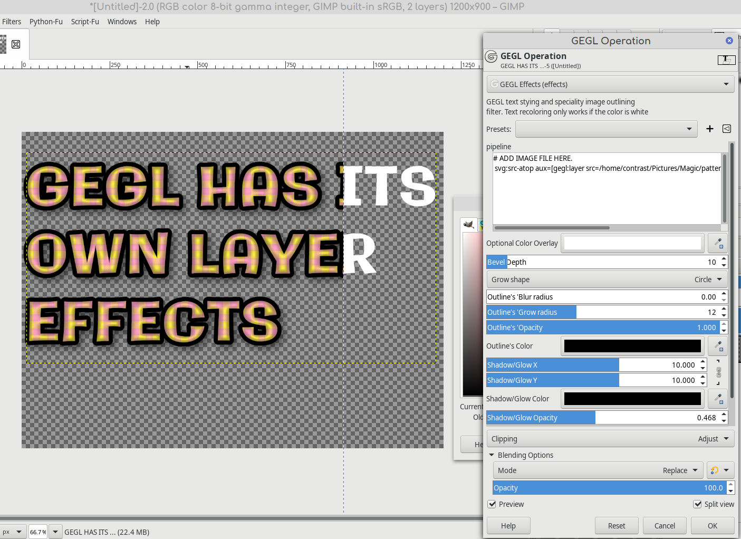Click the status text "GEGL HAS ITS ... (22.4 MB)"
This screenshot has width=741, height=539.
click(x=107, y=532)
